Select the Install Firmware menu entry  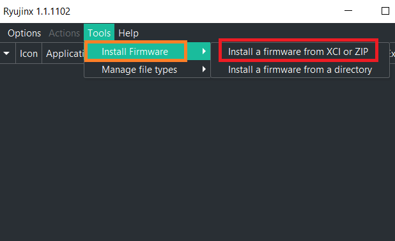147,51
